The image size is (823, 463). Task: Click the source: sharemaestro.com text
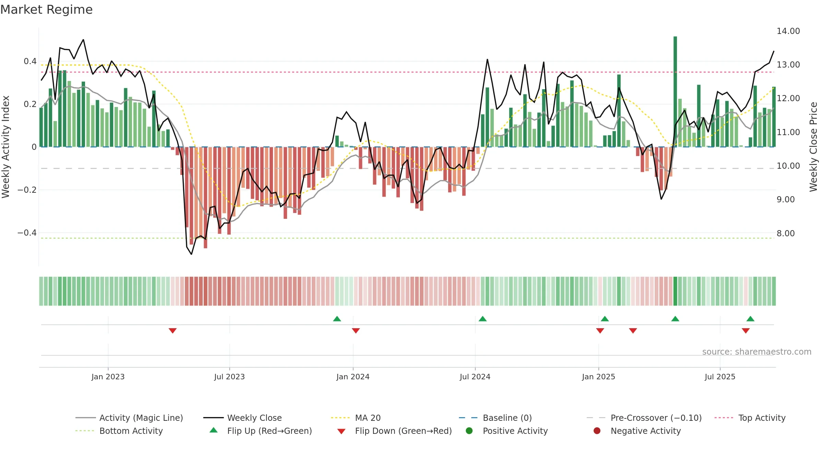click(x=757, y=352)
